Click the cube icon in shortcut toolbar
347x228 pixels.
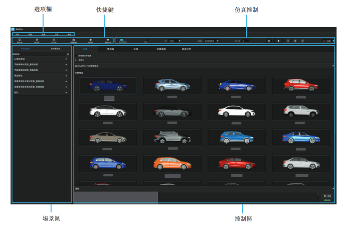coord(91,40)
